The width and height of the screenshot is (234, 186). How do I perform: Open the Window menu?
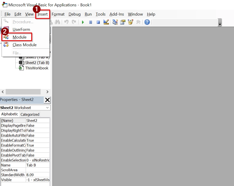(135, 14)
